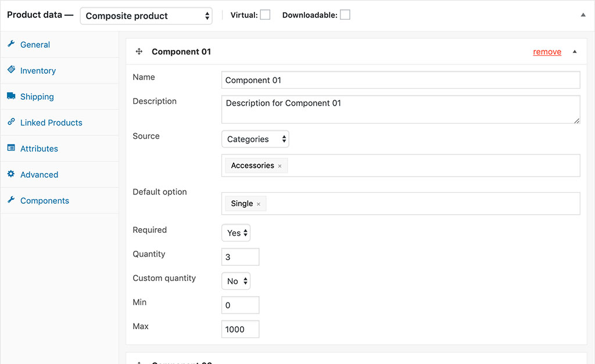Click the Components wrench icon

11,200
